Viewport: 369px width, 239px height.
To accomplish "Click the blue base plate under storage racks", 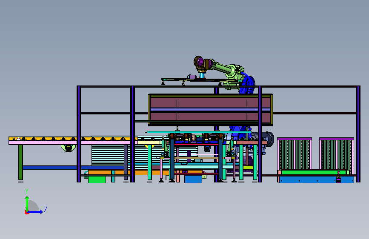I will (317, 180).
